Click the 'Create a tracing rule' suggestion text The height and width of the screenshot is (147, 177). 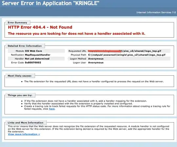click(x=97, y=108)
